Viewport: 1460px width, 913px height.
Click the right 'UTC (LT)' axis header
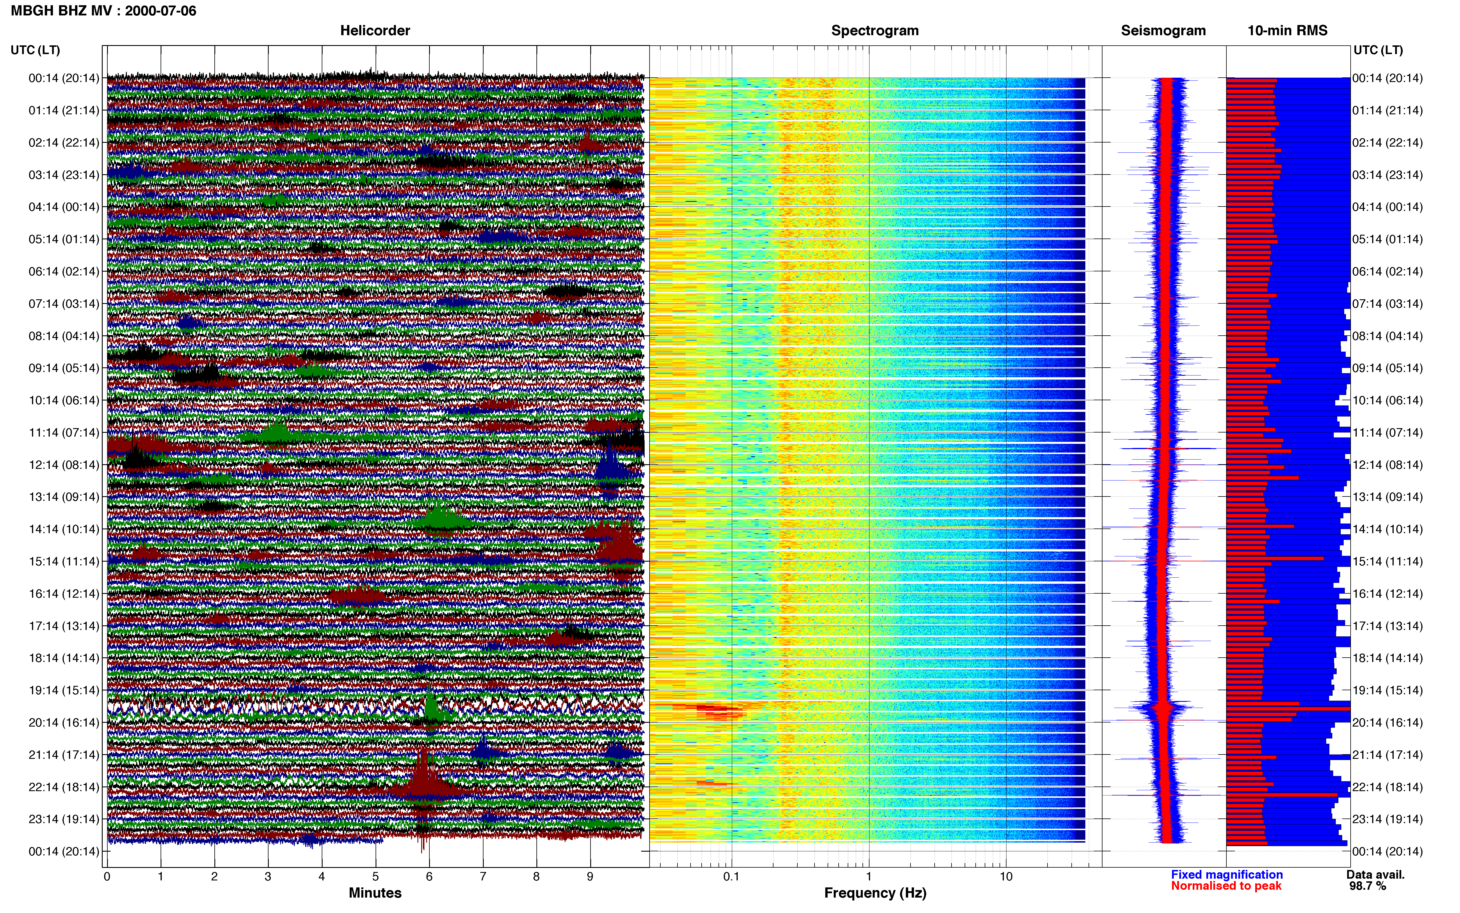point(1378,50)
